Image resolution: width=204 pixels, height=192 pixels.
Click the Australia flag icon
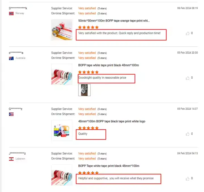pyautogui.click(x=11, y=58)
